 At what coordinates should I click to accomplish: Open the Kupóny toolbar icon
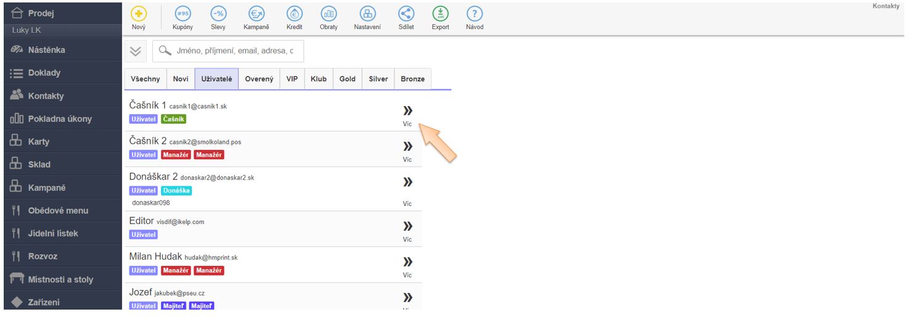(183, 14)
